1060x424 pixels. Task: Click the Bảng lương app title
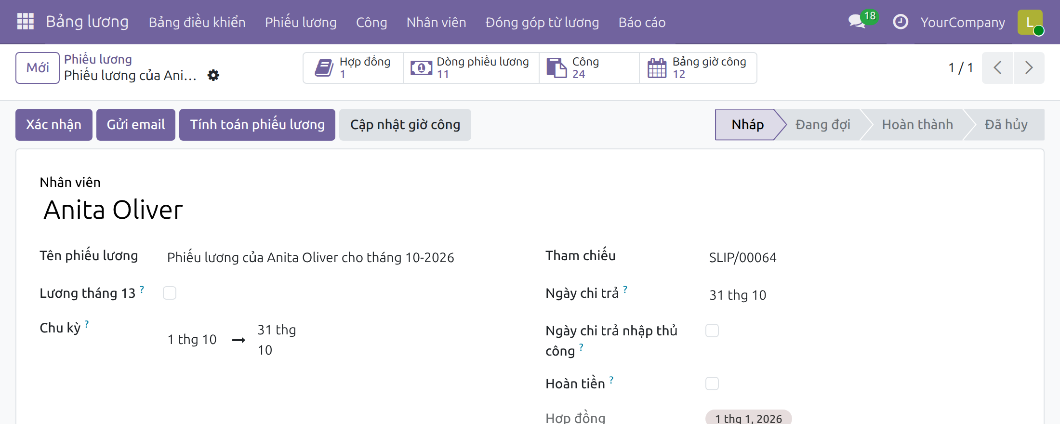[87, 22]
